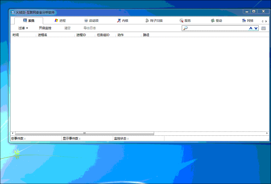
Task: Maximize the 火绒剑 window
Action: click(254, 11)
